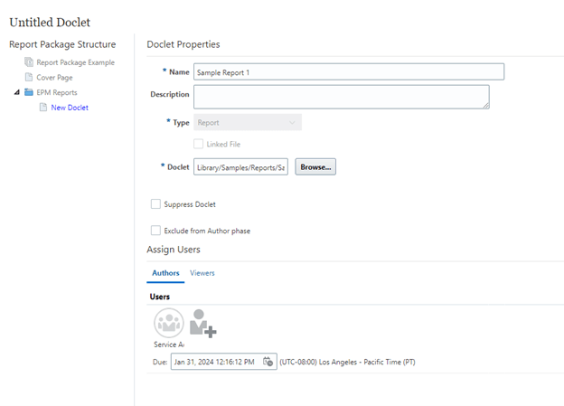Open the due date calendar picker icon
This screenshot has width=564, height=406.
click(x=268, y=362)
